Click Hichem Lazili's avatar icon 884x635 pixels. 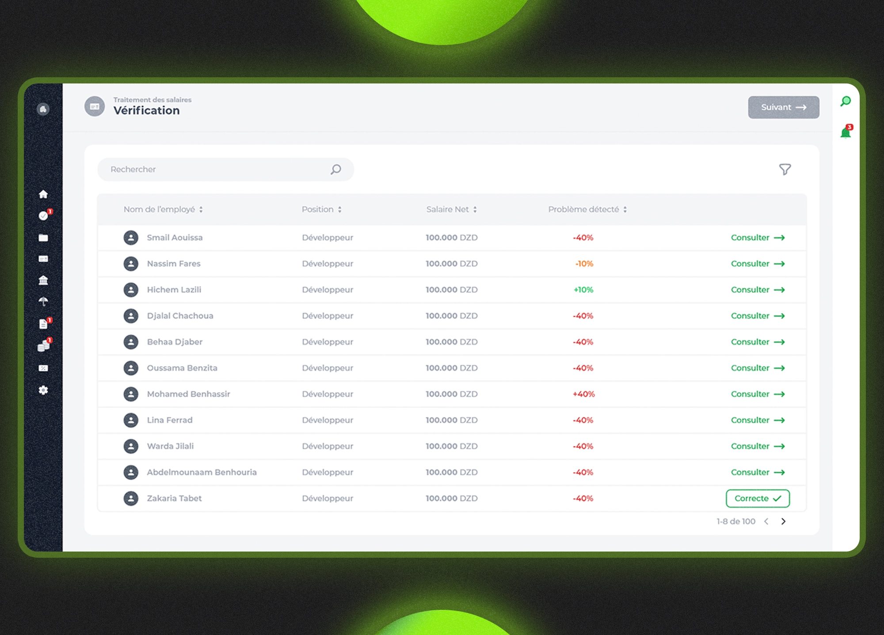click(x=131, y=290)
